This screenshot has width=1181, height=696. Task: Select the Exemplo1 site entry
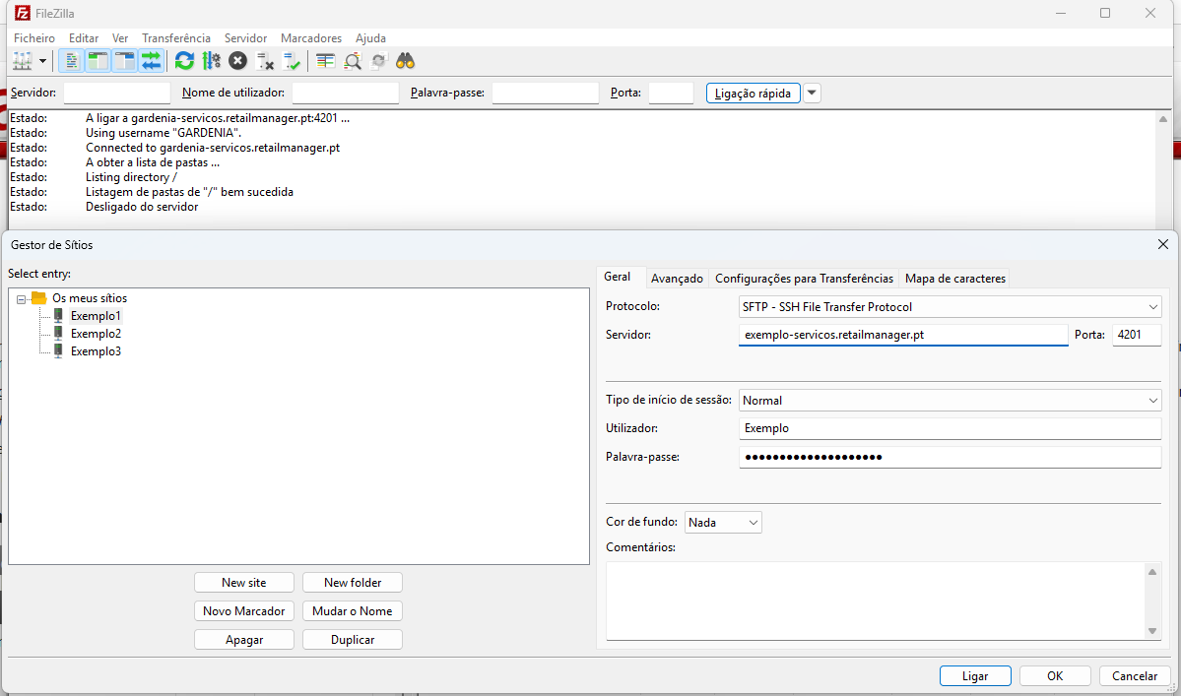pyautogui.click(x=96, y=316)
